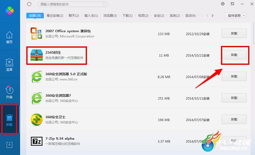Switch to 视频(2) tab
The image size is (255, 155).
coord(143,15)
